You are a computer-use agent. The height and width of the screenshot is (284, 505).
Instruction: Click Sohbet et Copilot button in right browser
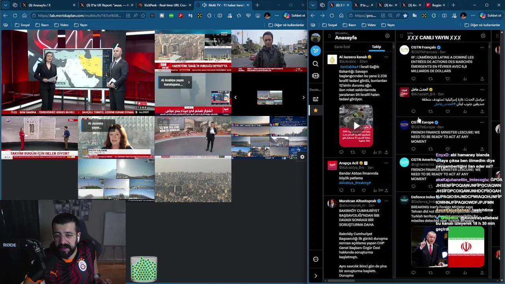pos(490,15)
